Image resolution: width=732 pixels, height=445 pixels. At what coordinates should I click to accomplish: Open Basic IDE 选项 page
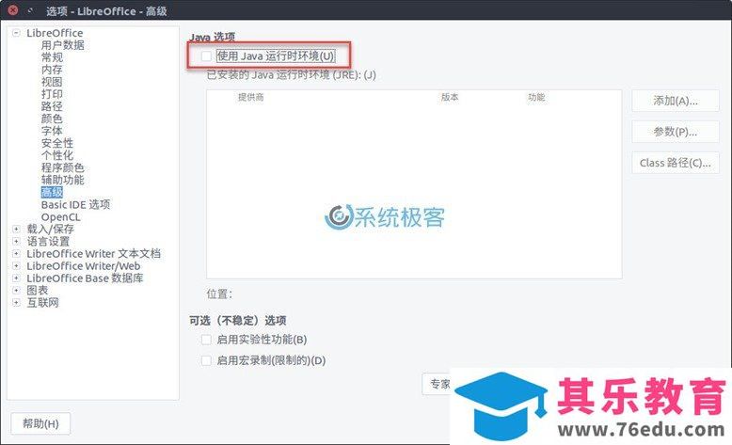pos(75,204)
